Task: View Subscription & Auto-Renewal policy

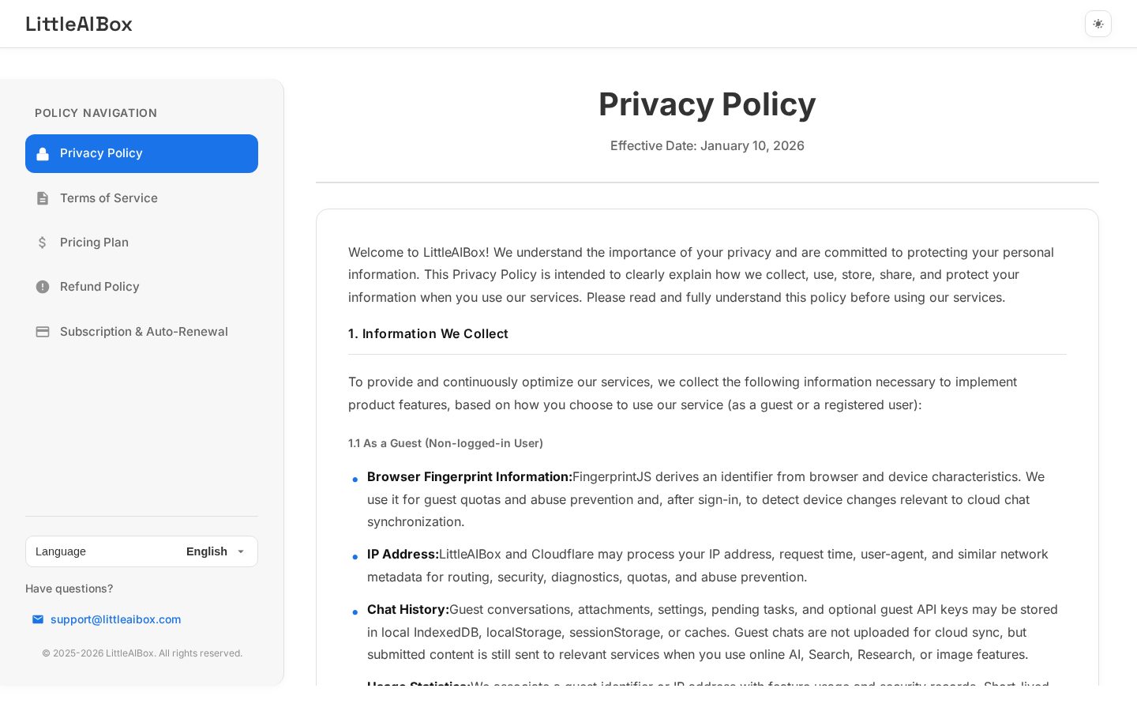Action: [x=141, y=332]
